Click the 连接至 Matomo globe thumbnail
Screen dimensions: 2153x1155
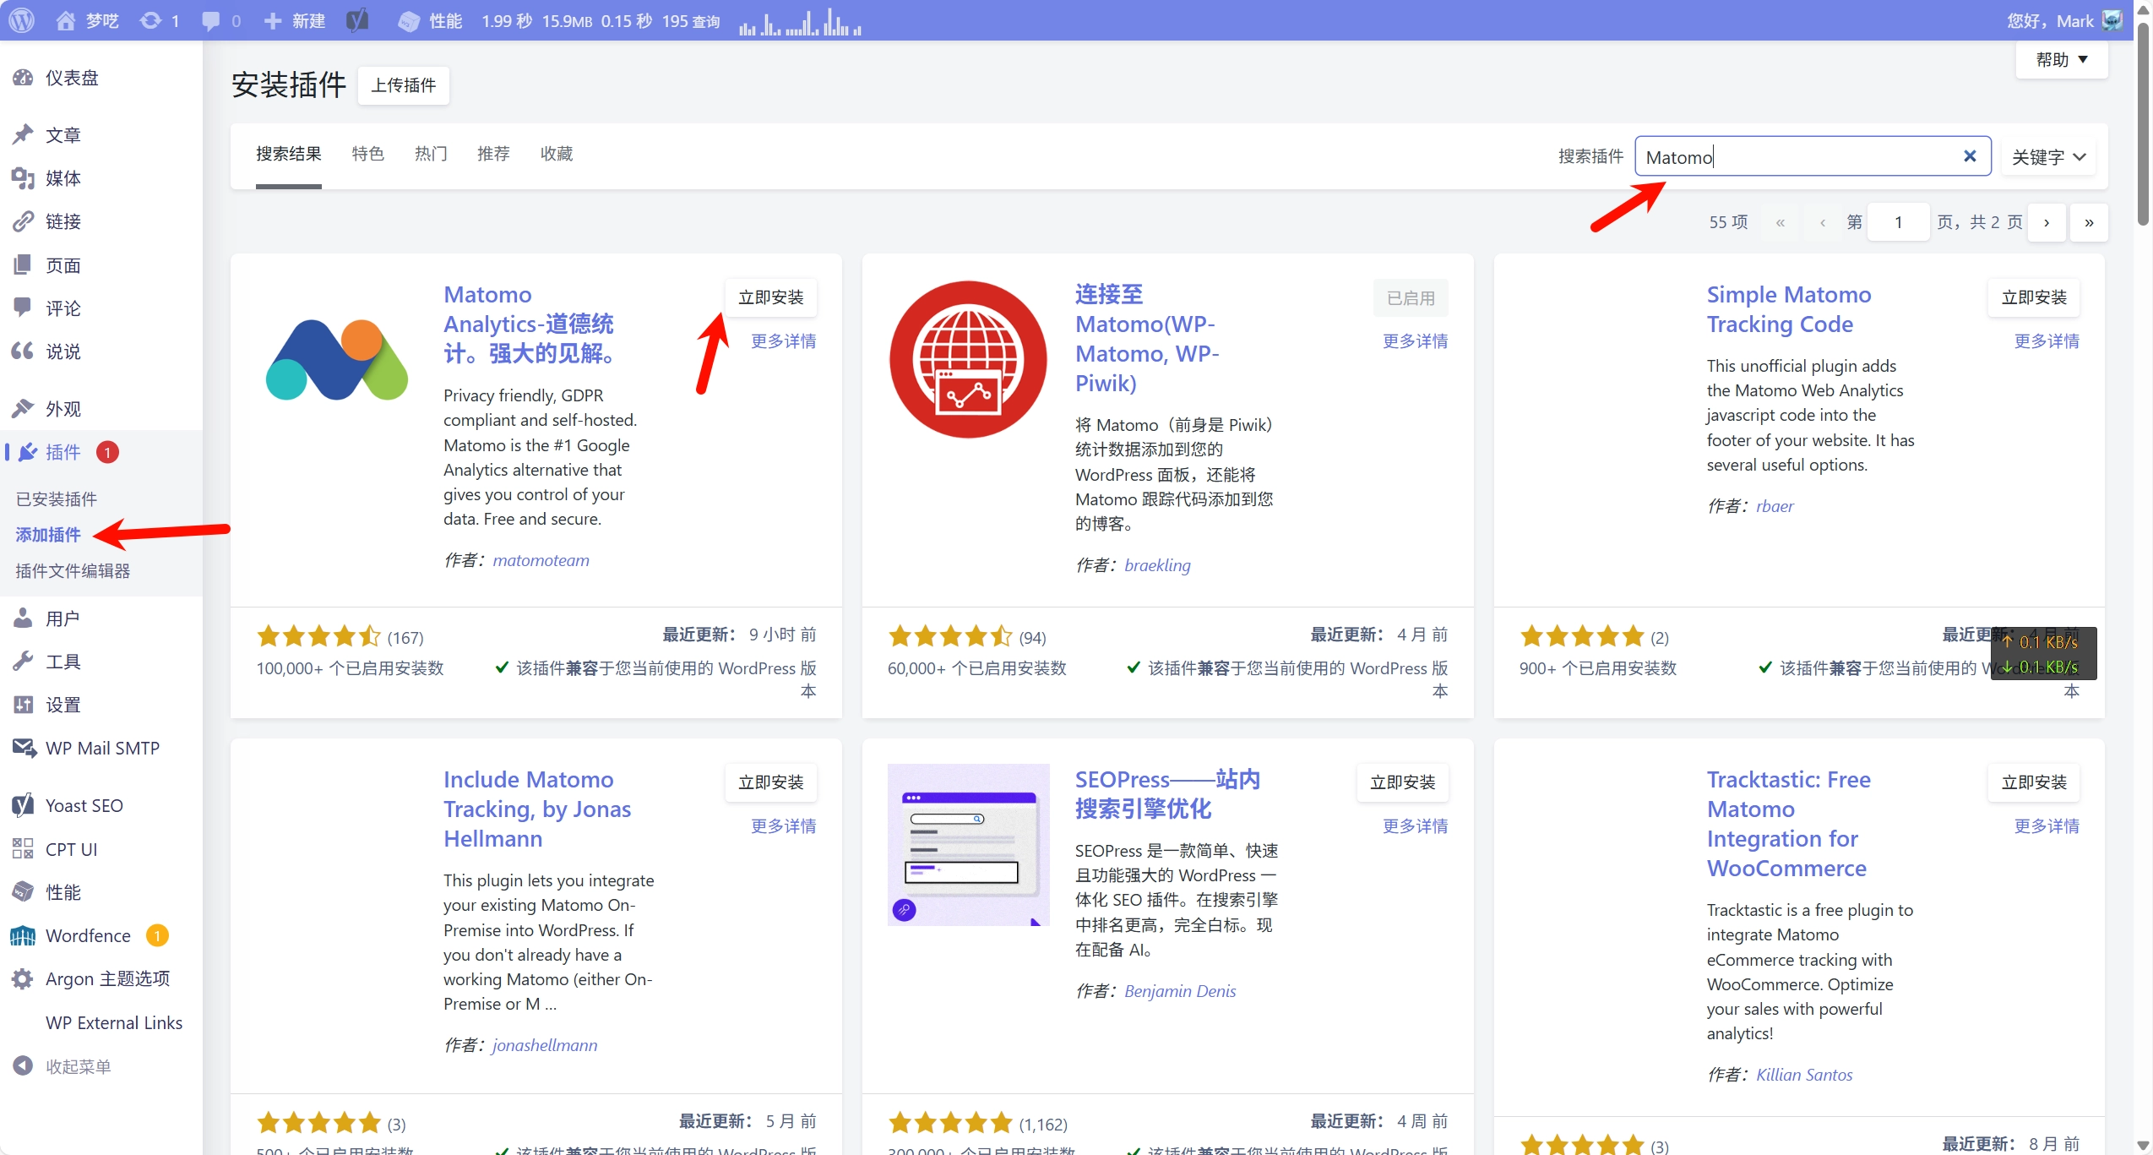(x=968, y=360)
